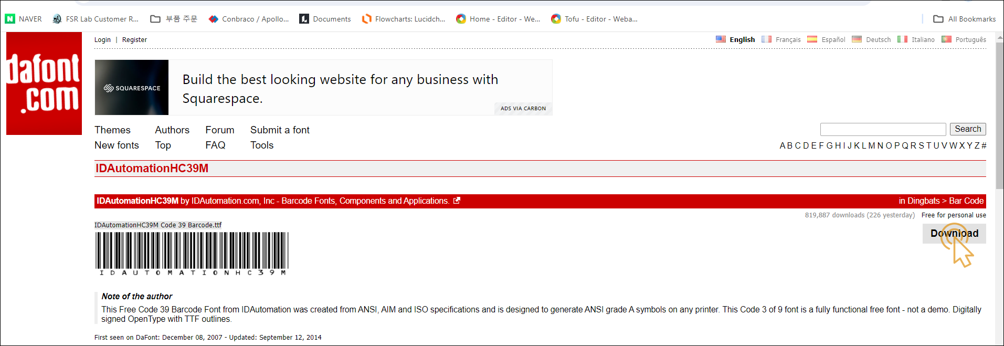Switch language to Español
The height and width of the screenshot is (346, 1004).
[827, 39]
